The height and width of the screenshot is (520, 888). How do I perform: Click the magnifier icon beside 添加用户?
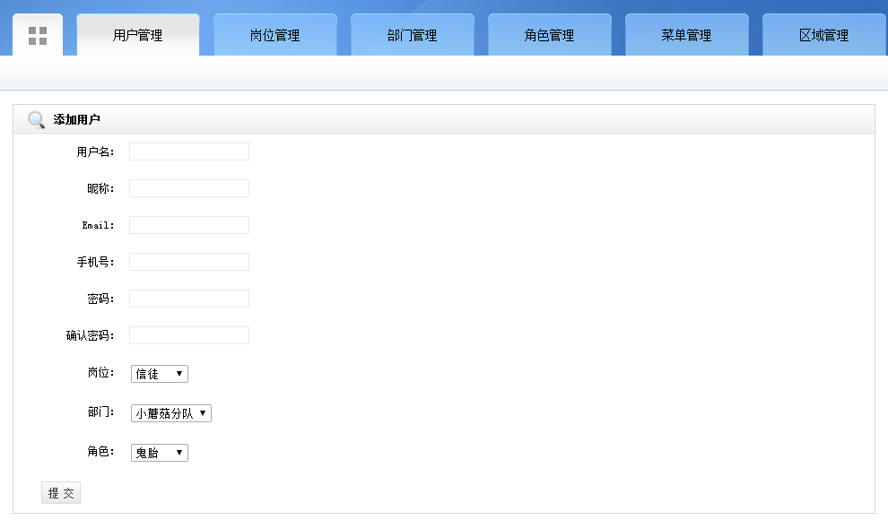pos(36,119)
